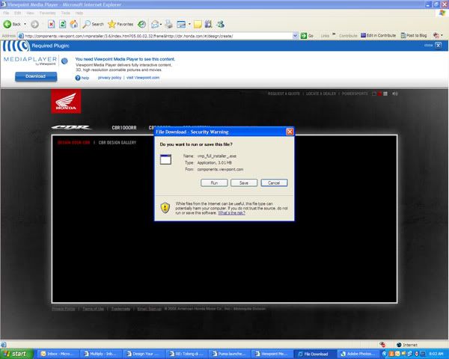Image resolution: width=449 pixels, height=359 pixels.
Task: Open the Back history dropdown arrow
Action: pos(25,25)
